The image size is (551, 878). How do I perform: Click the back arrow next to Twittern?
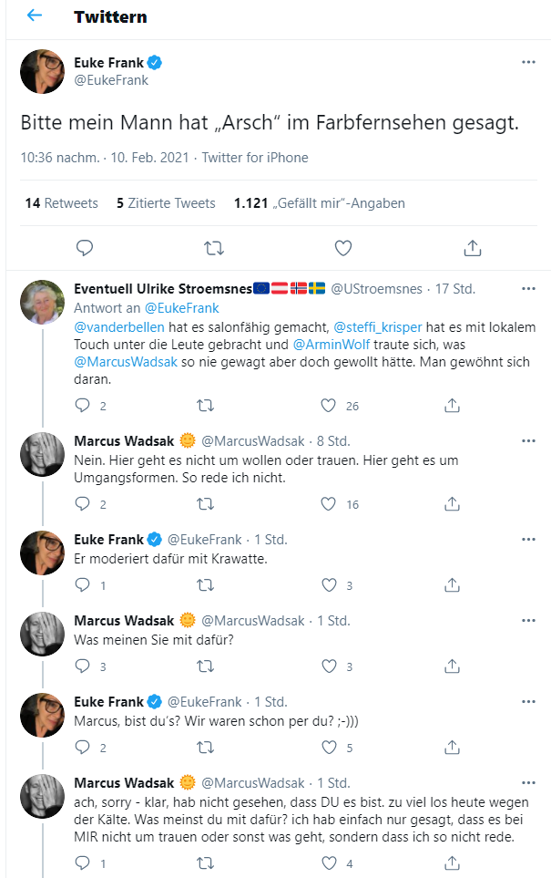35,16
